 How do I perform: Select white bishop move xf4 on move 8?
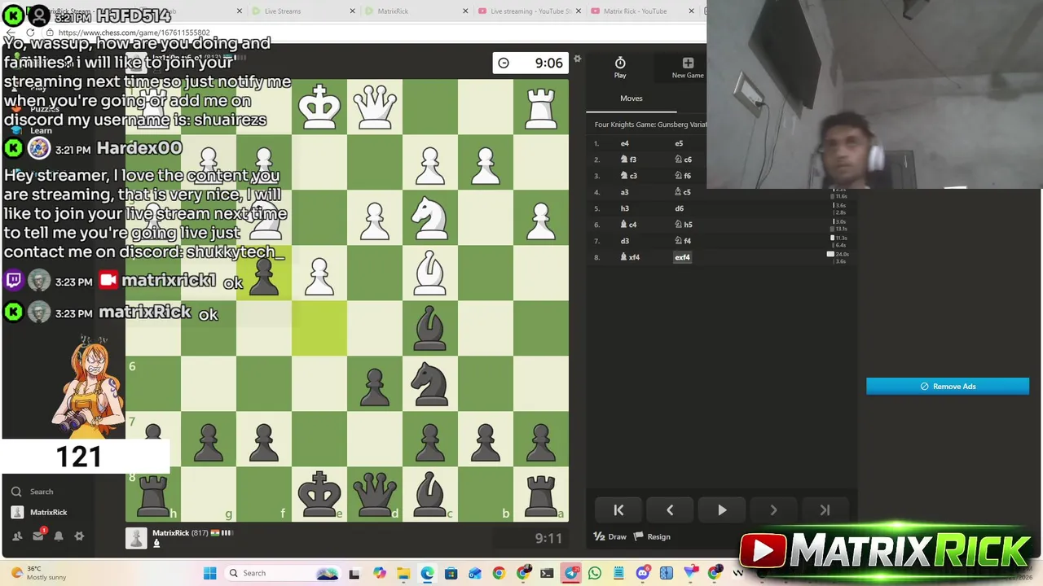630,257
